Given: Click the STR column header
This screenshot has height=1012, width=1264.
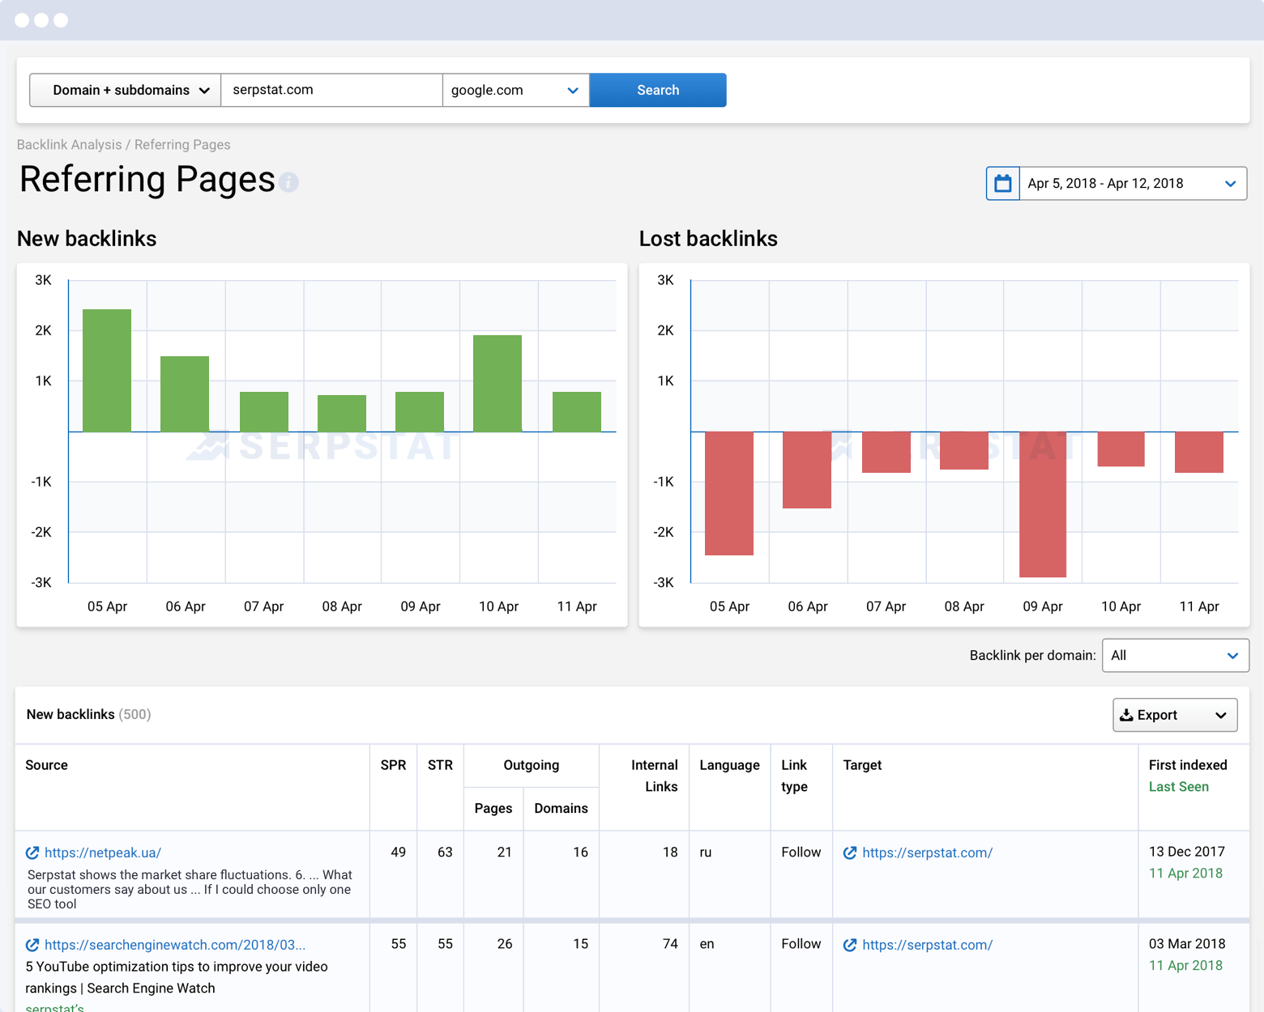Looking at the screenshot, I should [x=440, y=765].
